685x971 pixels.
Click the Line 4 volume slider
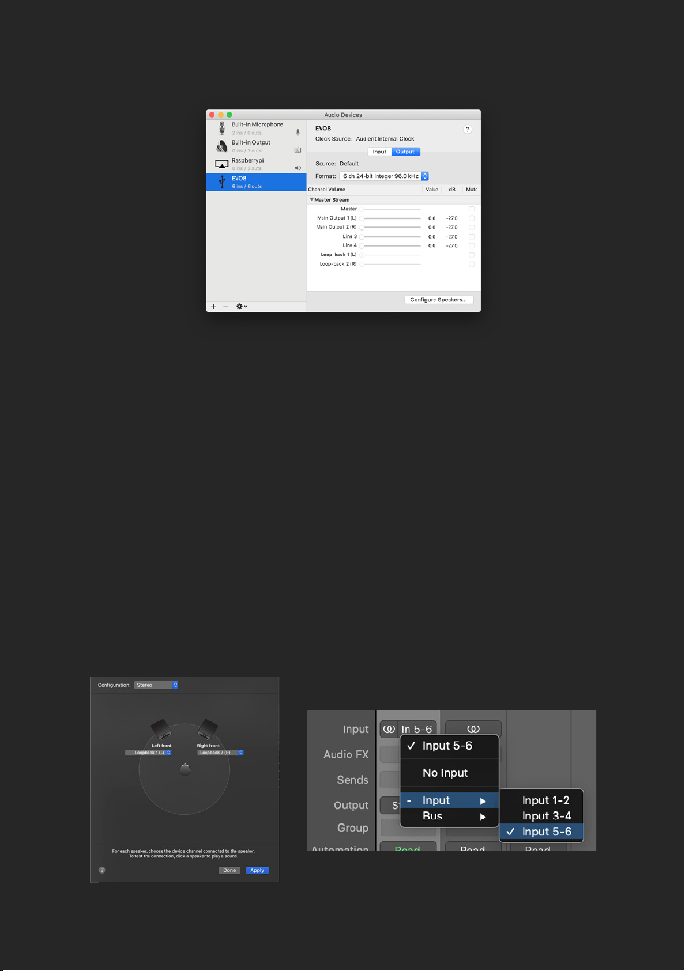pos(390,246)
